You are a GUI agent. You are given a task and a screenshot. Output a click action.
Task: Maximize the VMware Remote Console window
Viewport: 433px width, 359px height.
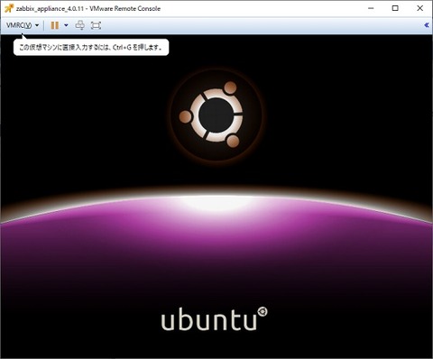click(x=395, y=8)
